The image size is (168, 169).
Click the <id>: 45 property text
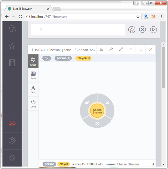pyautogui.click(x=79, y=164)
